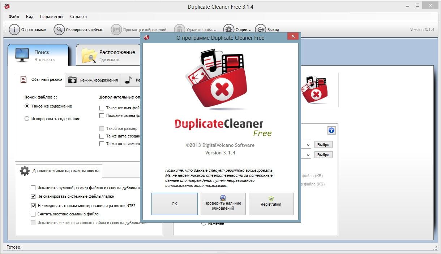
Task: Select the Такое же содержание radio button
Action: [27, 106]
